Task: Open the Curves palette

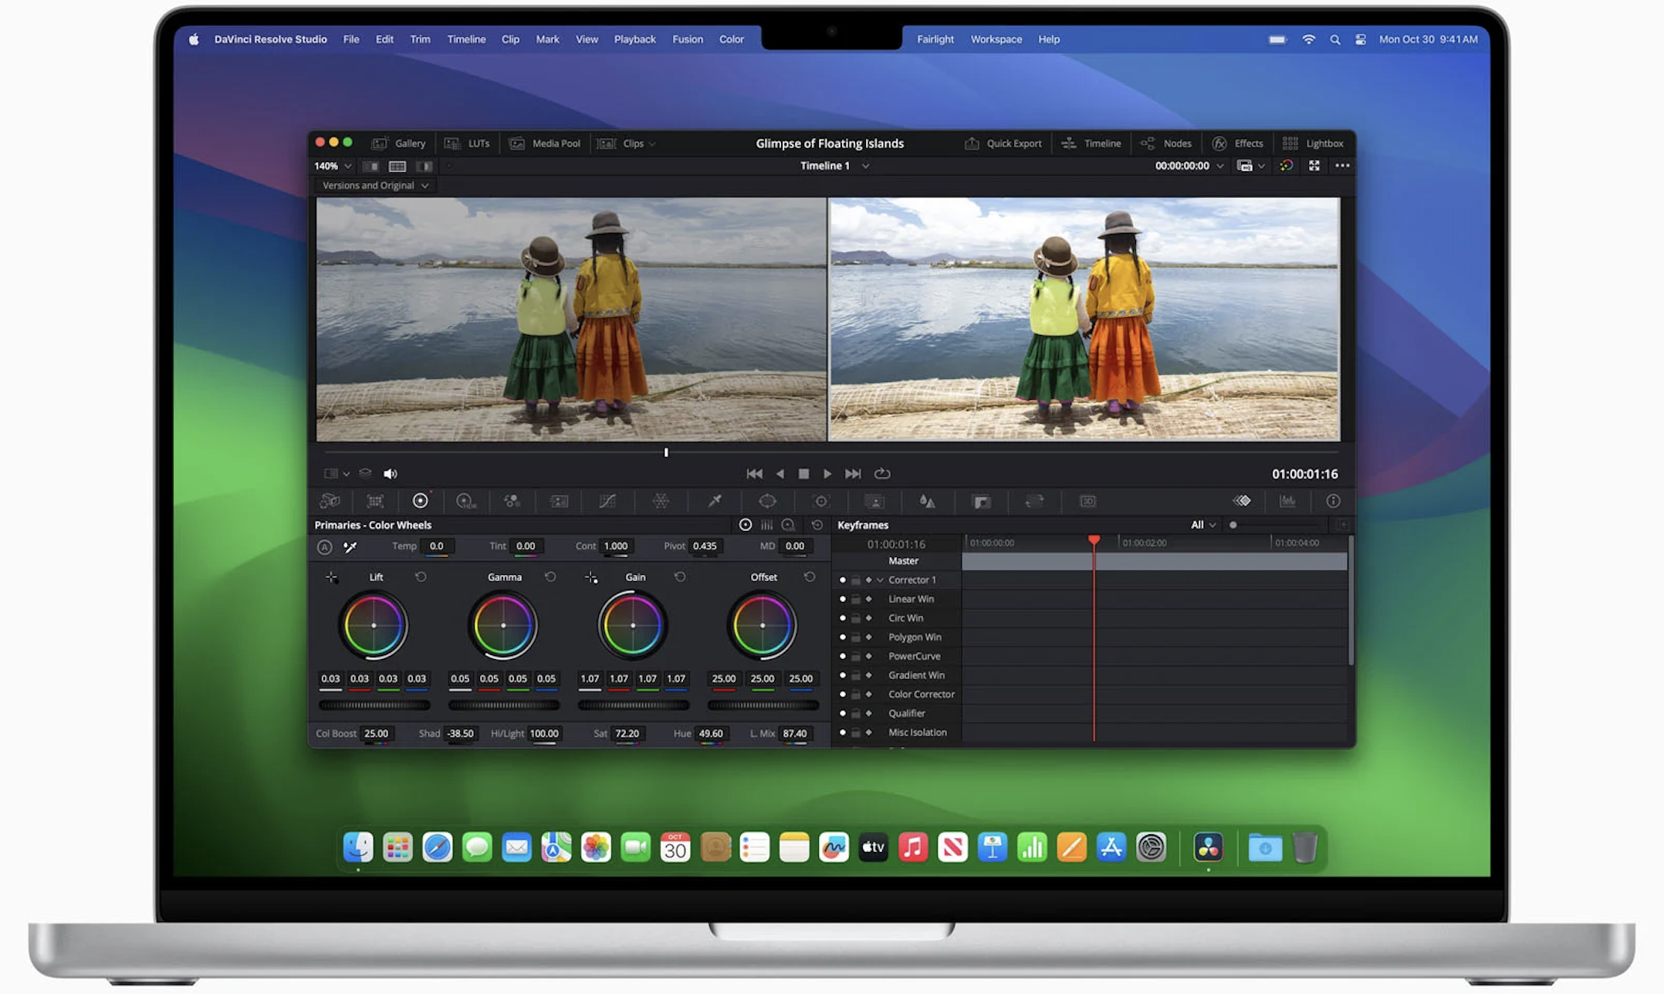Action: pyautogui.click(x=607, y=501)
